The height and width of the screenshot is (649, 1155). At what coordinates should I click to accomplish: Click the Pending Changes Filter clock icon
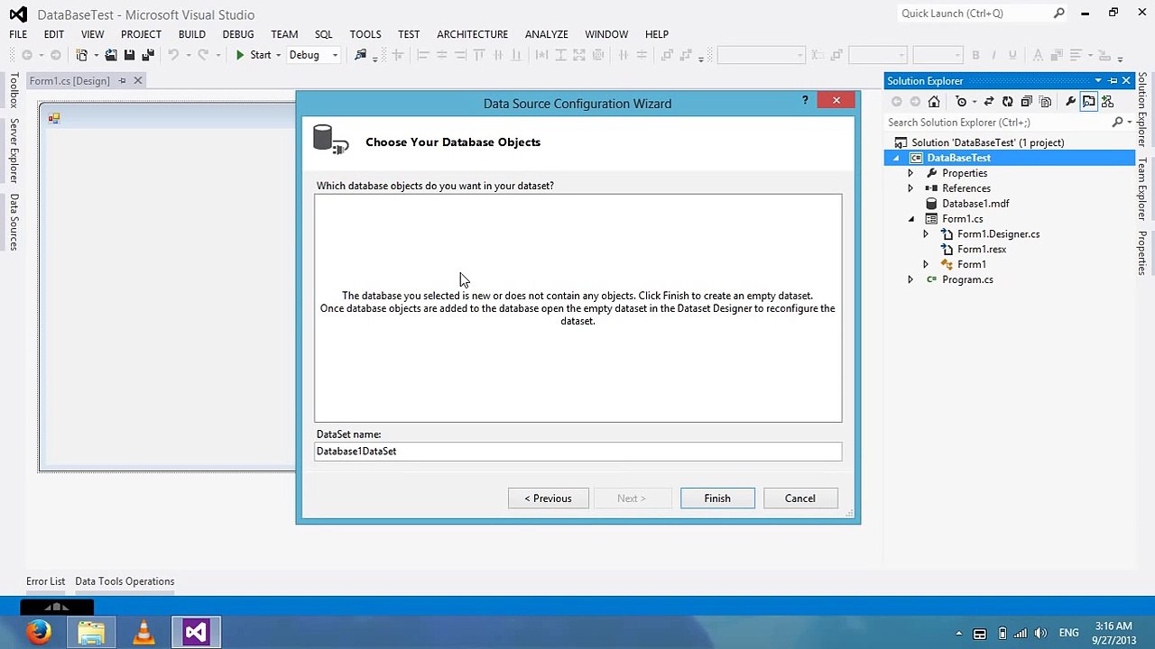click(x=961, y=102)
